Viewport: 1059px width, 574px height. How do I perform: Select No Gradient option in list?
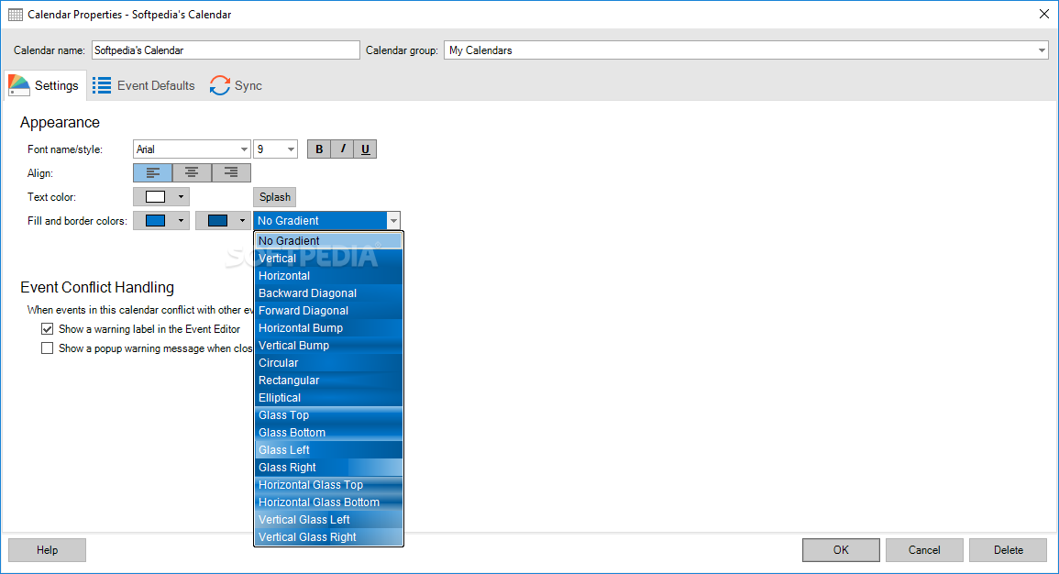328,241
